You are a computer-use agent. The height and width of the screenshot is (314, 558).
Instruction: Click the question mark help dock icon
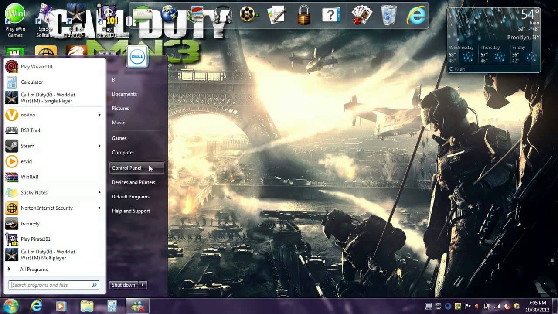coord(331,16)
